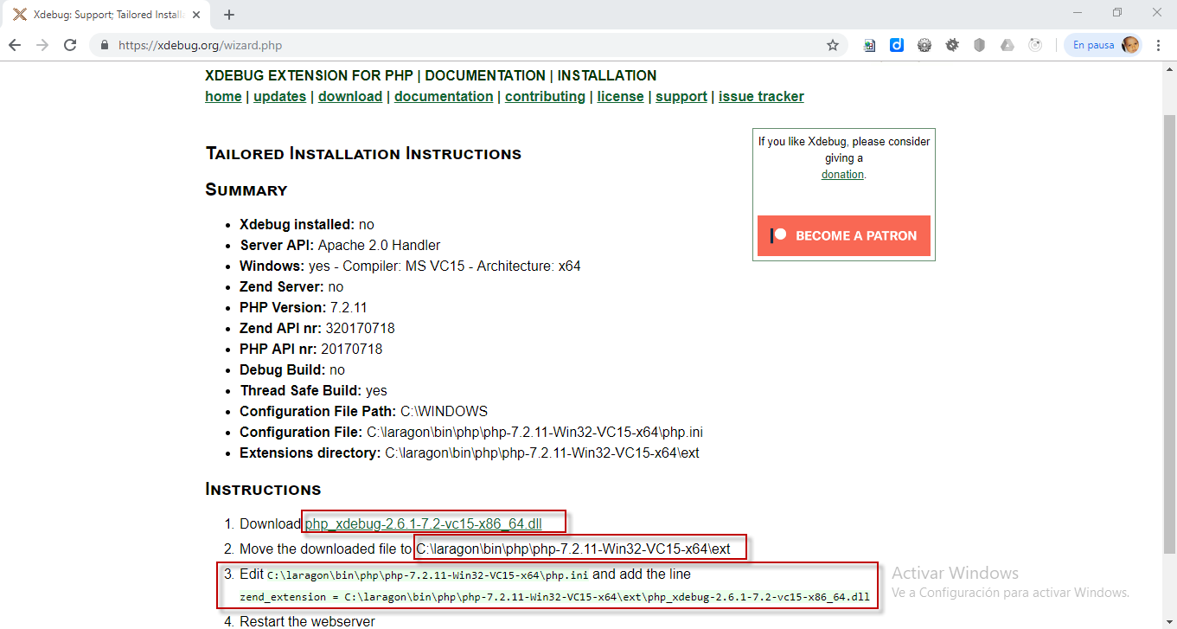The image size is (1177, 629).
Task: Open a new tab with plus button
Action: tap(229, 15)
